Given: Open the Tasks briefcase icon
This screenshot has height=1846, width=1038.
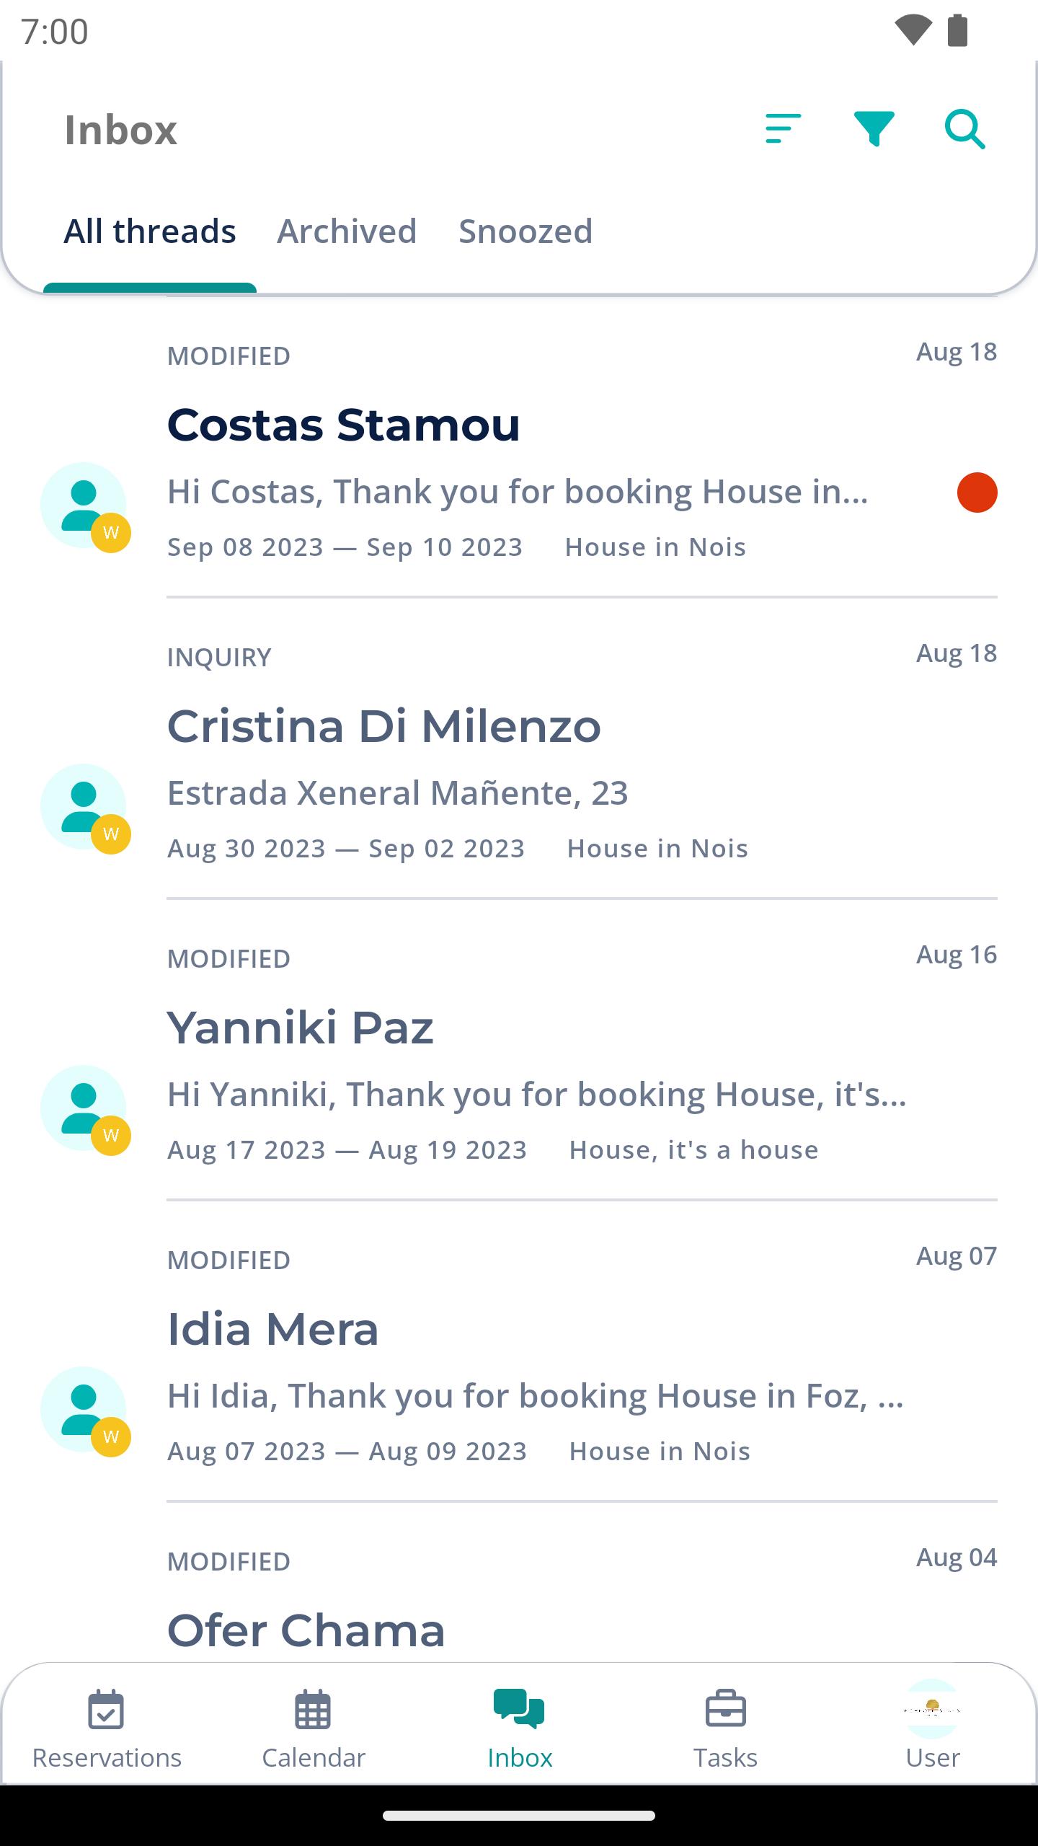Looking at the screenshot, I should 726,1709.
